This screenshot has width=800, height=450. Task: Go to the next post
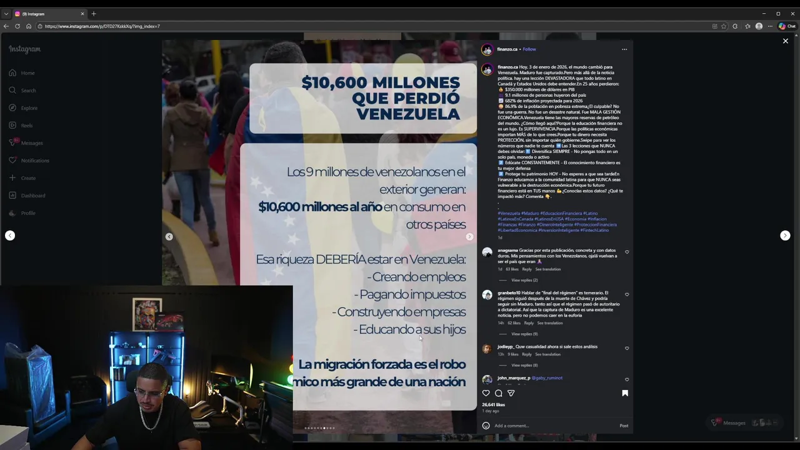785,236
